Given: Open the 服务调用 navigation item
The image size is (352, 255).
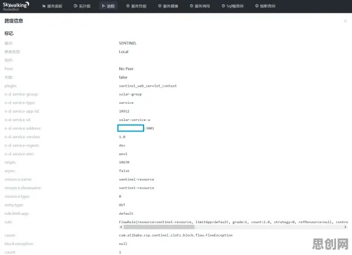Looking at the screenshot, I should (200, 6).
